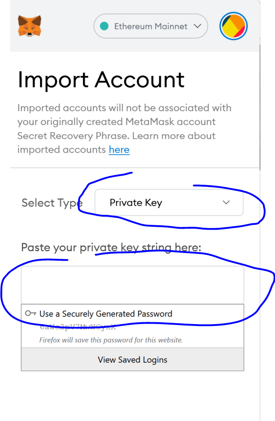Click the key icon in the autofill popup
This screenshot has width=275, height=421.
click(31, 313)
